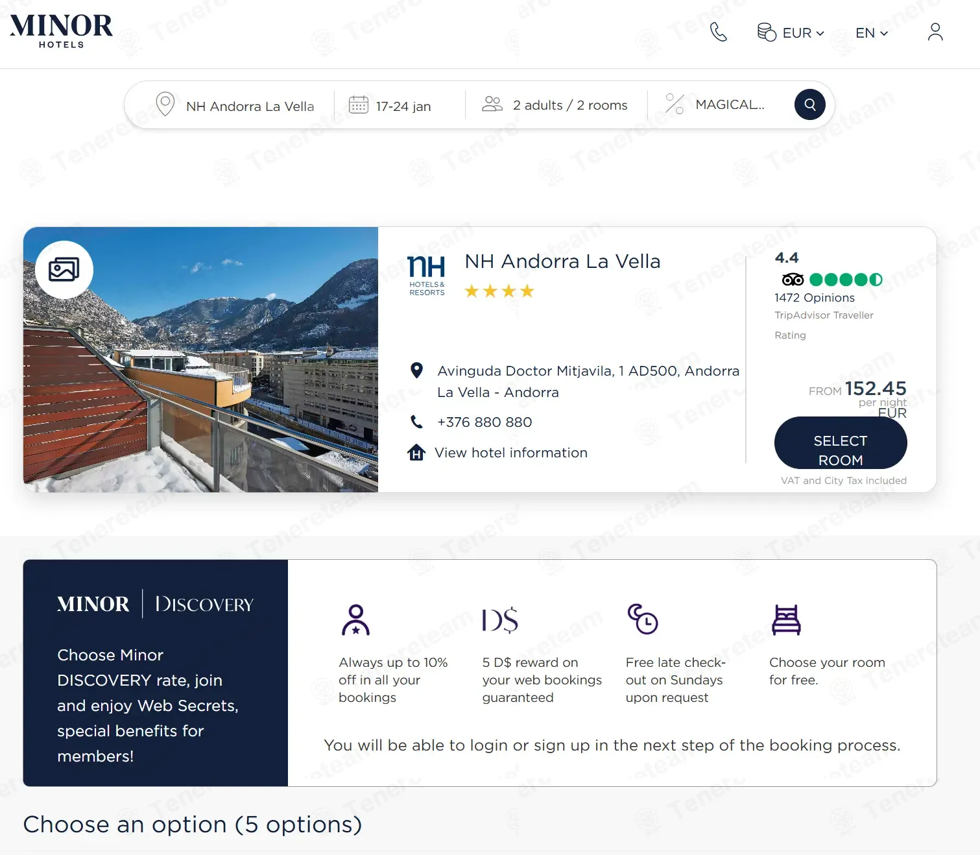Open the user account profile icon
Screen dimensions: 980x855
point(935,32)
